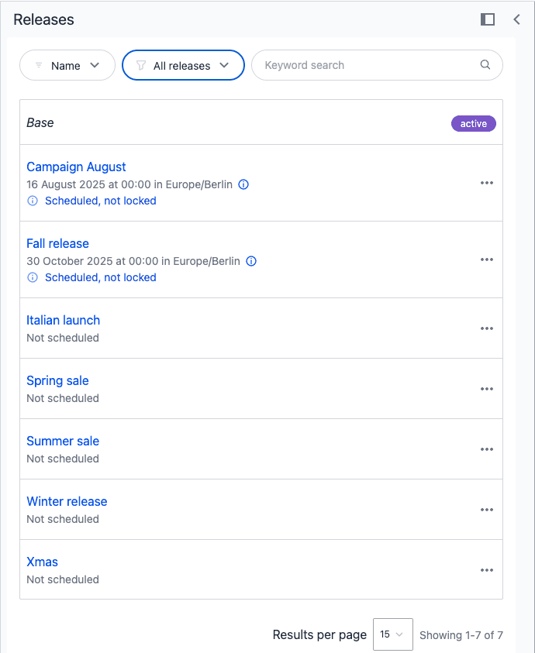Click Scheduled, not locked under Campaign August

101,201
